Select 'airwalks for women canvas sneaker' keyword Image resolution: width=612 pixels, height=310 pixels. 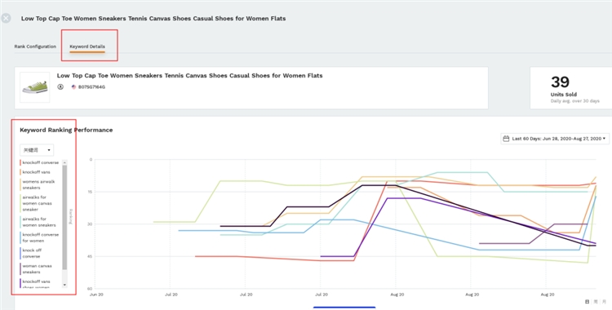(37, 203)
